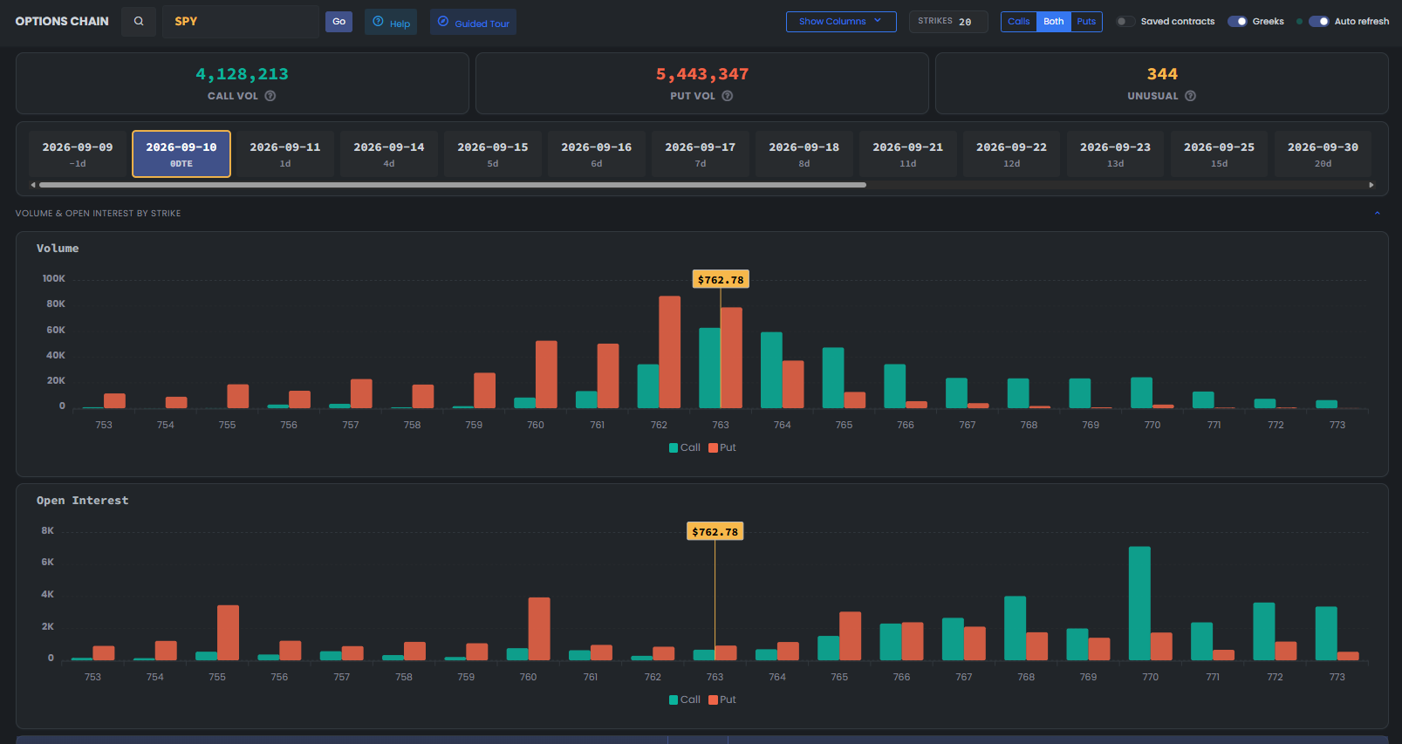Viewport: 1402px width, 744px height.
Task: Select the 2026-09-25 expiration tab
Action: [x=1220, y=154]
